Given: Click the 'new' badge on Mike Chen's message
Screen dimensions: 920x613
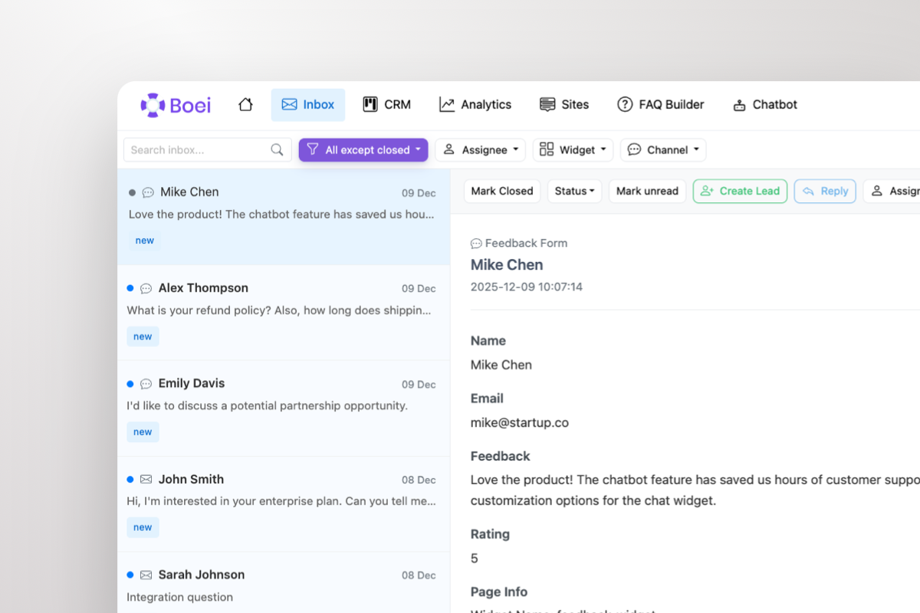Looking at the screenshot, I should pos(144,240).
